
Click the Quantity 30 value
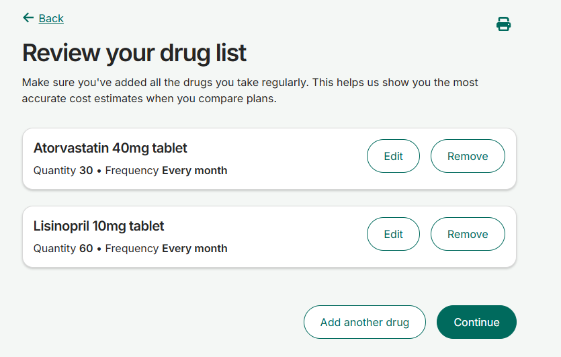pos(86,171)
